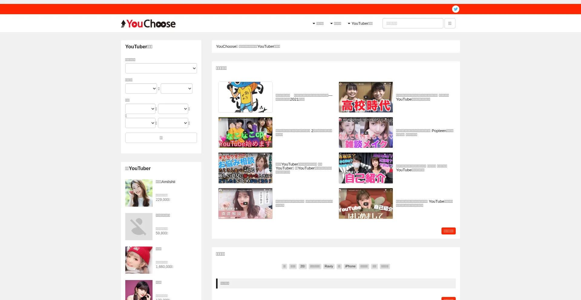581x300 pixels.
Task: Play the 徹底解説 hair tutorial video
Action: (x=245, y=203)
